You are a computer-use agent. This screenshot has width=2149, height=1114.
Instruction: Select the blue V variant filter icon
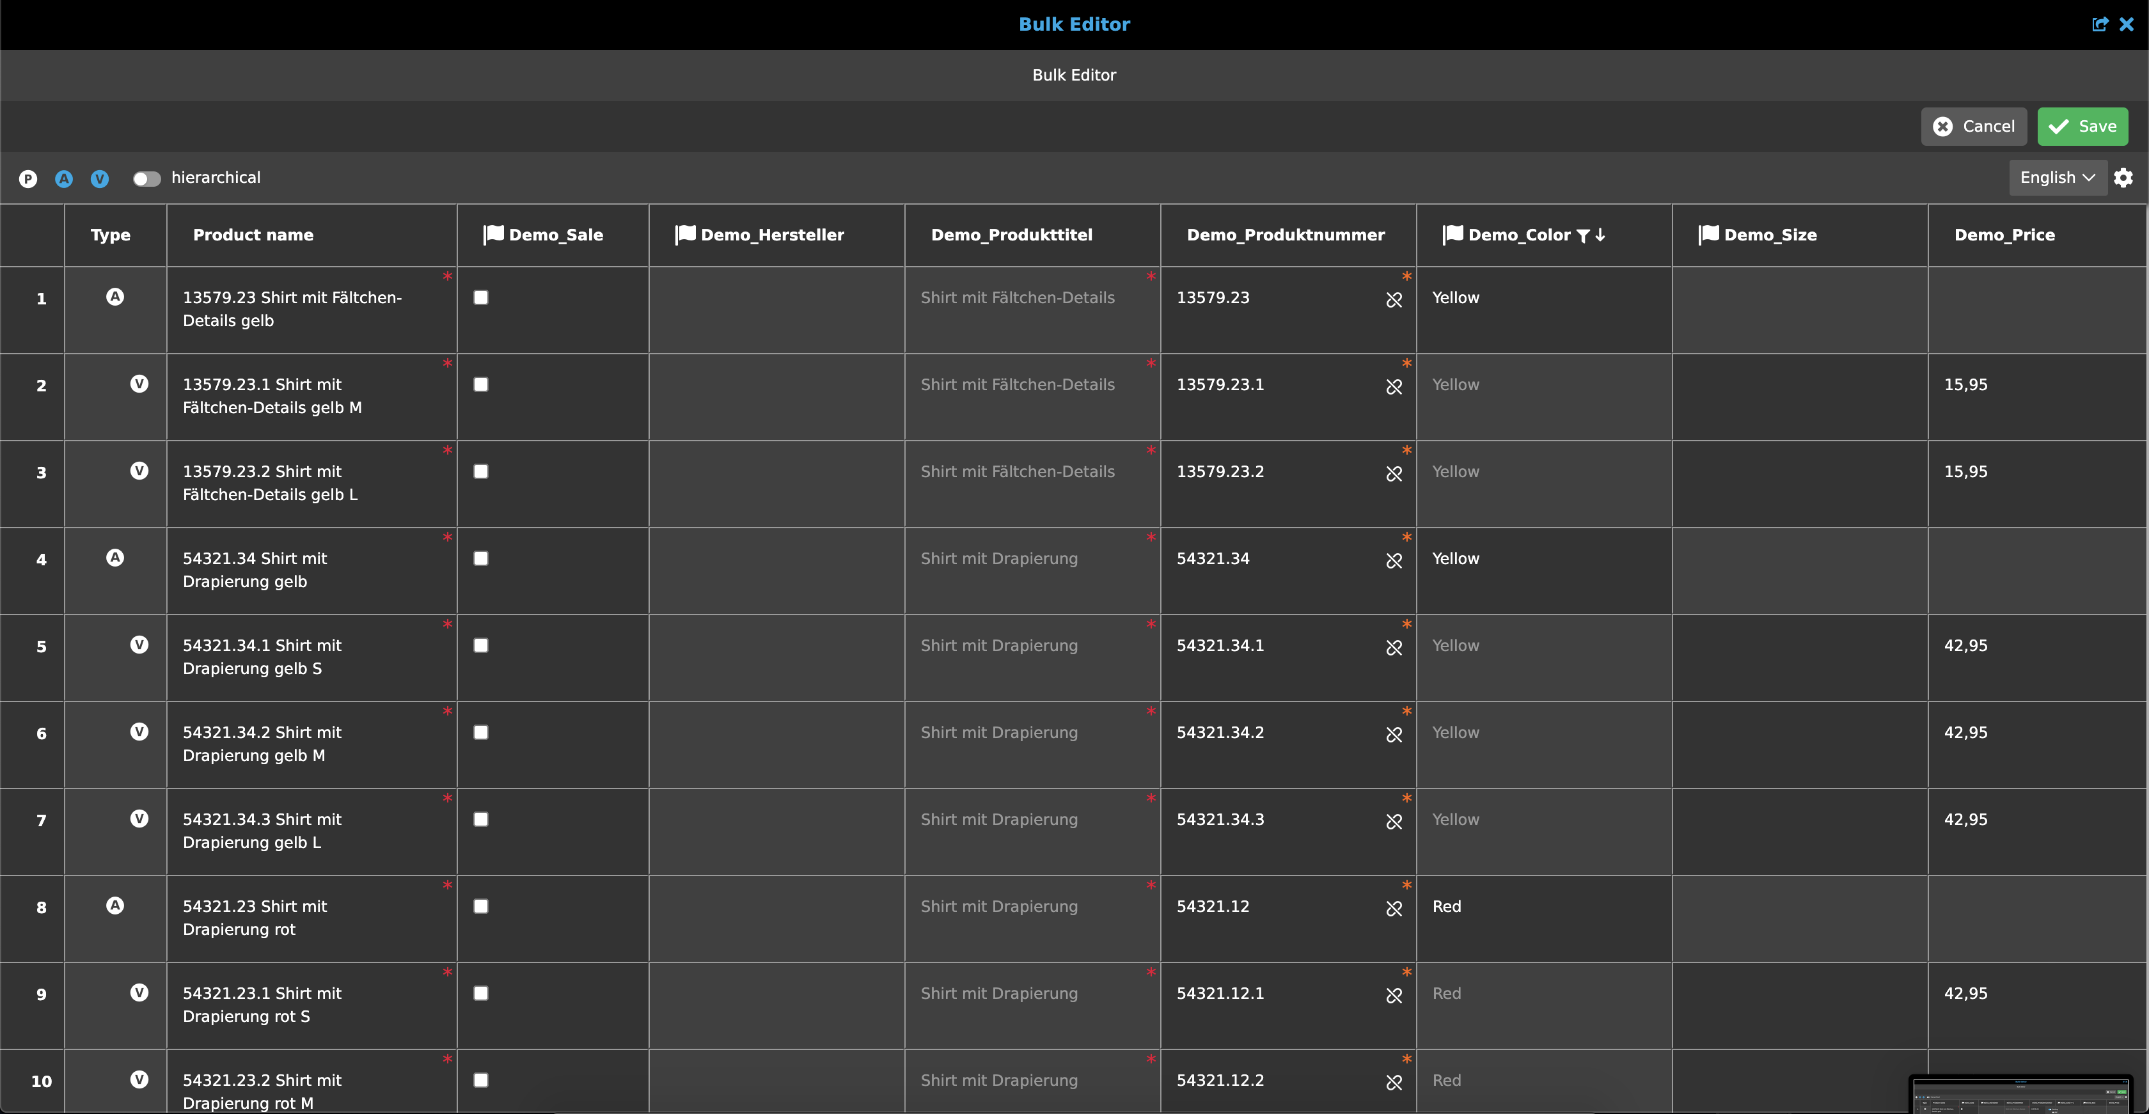tap(99, 178)
